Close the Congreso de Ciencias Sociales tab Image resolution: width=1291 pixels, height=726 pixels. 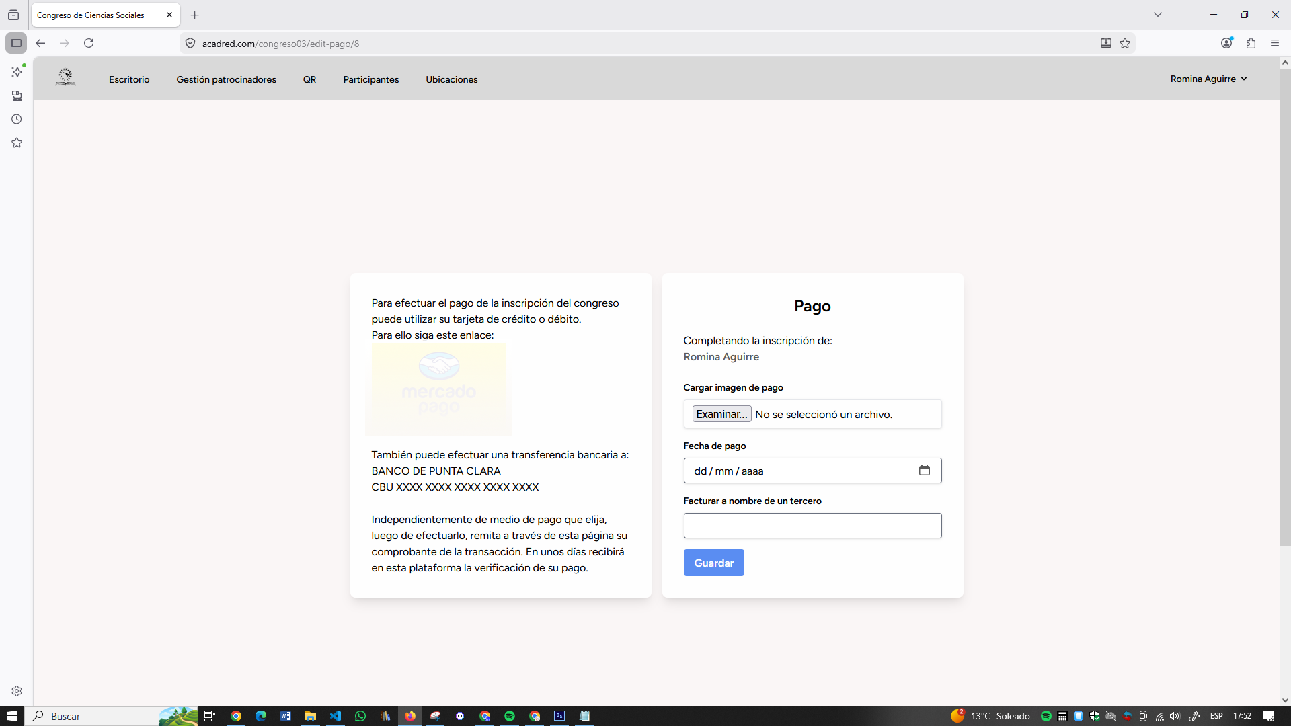(169, 15)
